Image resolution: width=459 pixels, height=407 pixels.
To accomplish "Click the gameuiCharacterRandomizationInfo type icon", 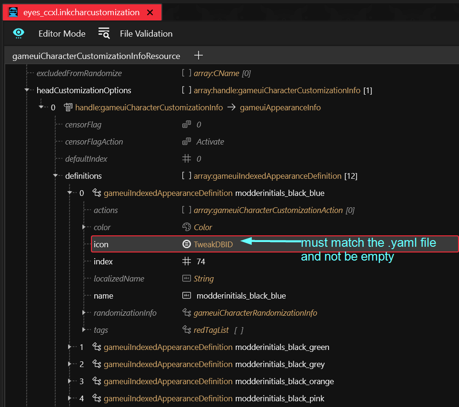I will pos(187,313).
